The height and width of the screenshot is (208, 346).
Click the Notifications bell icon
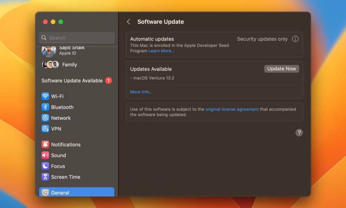[45, 144]
